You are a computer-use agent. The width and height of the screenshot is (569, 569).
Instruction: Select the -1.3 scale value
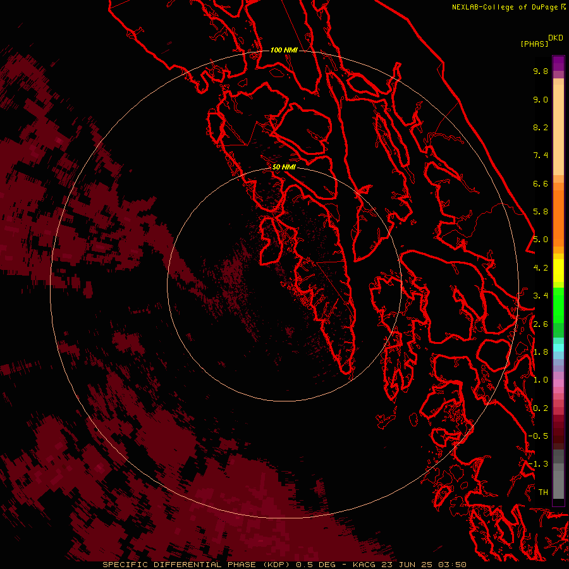pos(538,464)
